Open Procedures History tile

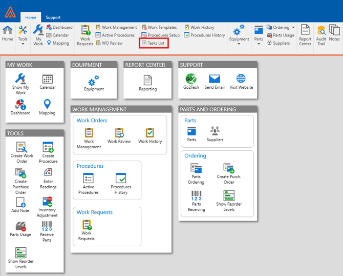tap(121, 179)
